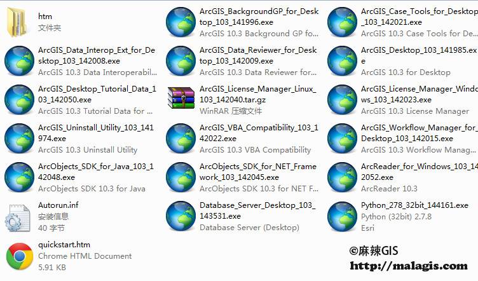The height and width of the screenshot is (281, 478).
Task: Select the WinRAR archive icon for License Manager Linux
Action: [x=181, y=98]
